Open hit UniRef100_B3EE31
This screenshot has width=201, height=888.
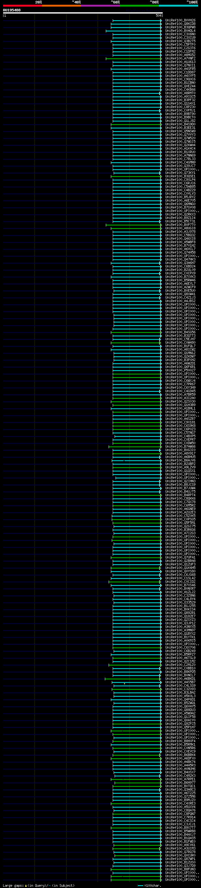(180, 128)
